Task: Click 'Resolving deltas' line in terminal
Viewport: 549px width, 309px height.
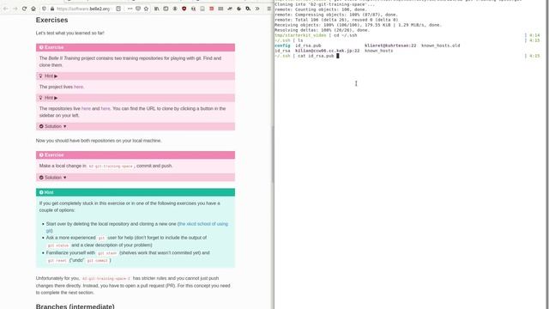Action: [323, 30]
